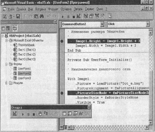The width and height of the screenshot is (155, 132).
Task: Click the code window scroll-up arrow
Action: (x=151, y=33)
